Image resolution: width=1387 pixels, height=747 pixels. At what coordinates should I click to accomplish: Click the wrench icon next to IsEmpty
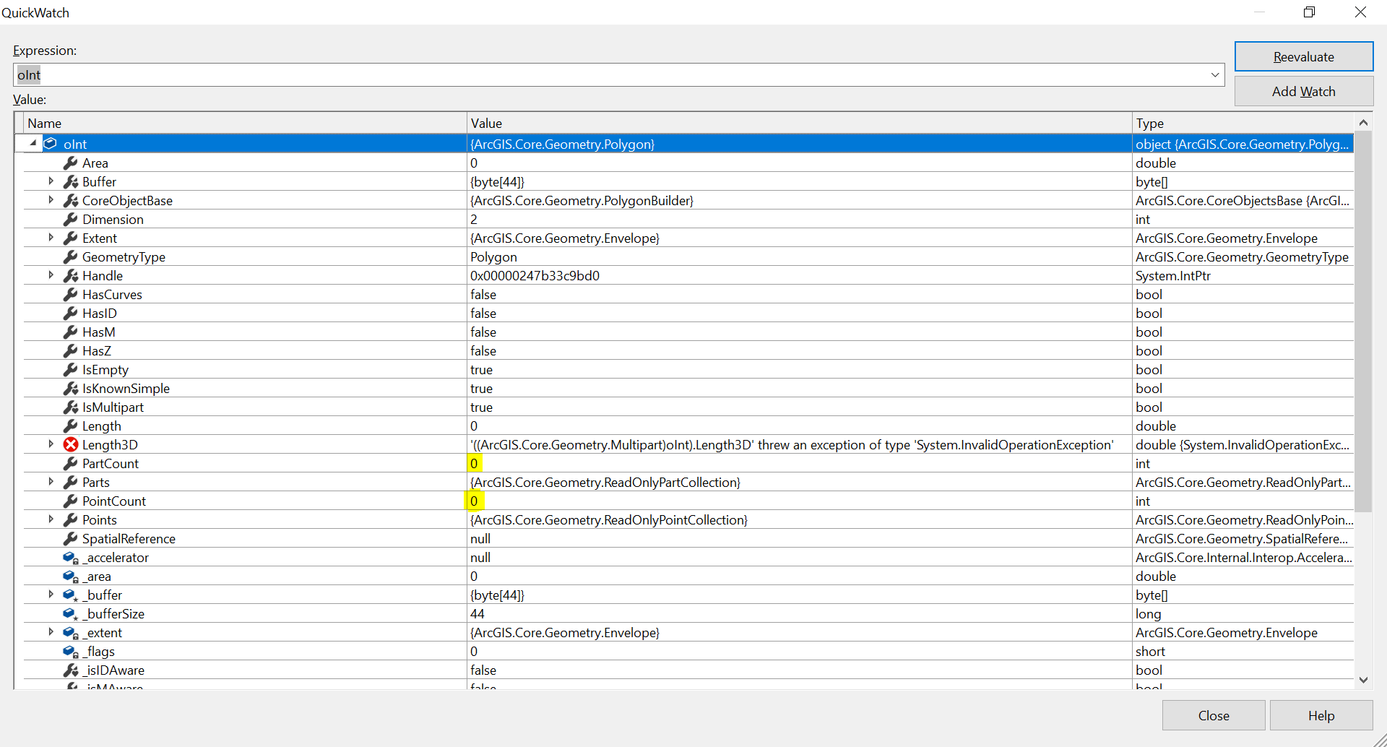click(x=70, y=370)
